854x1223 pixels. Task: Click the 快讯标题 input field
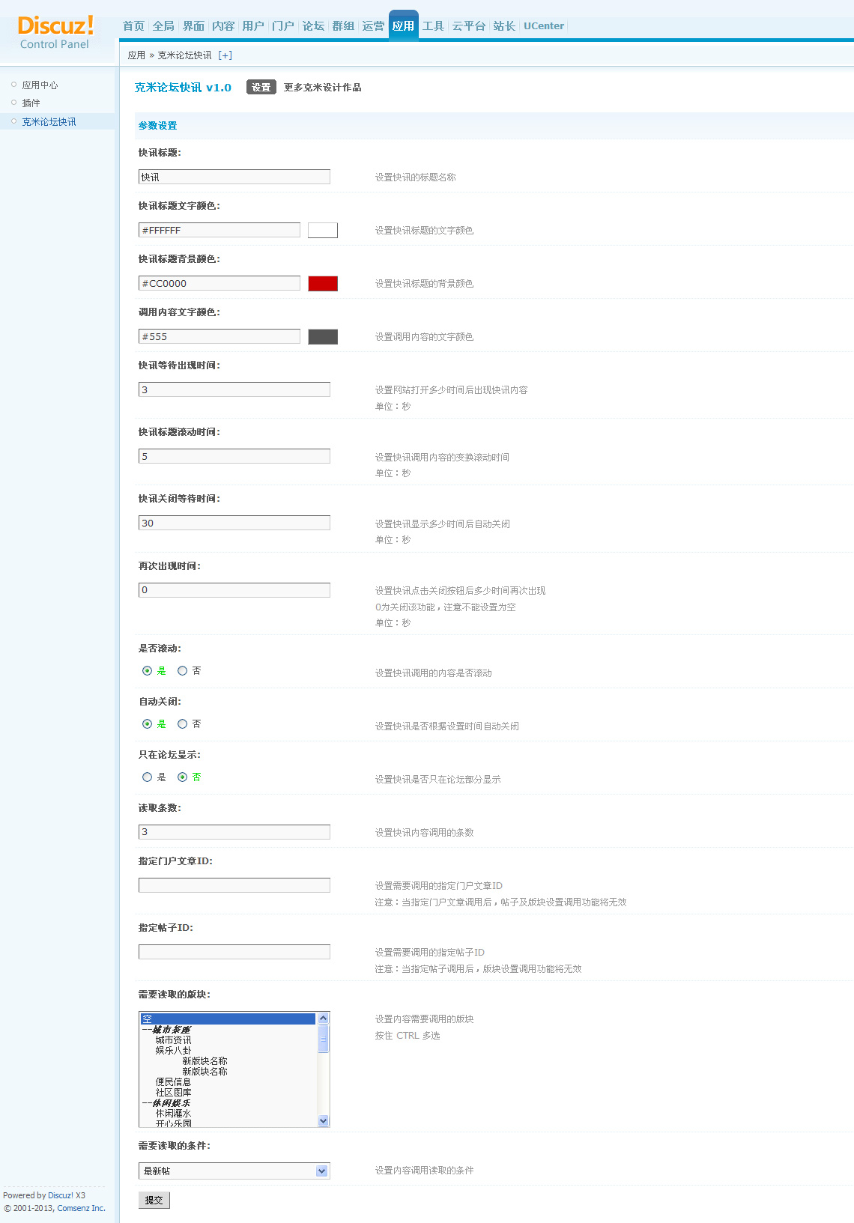pos(234,177)
